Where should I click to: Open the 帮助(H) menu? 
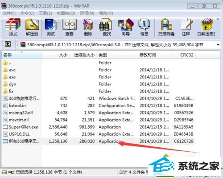click(106, 13)
